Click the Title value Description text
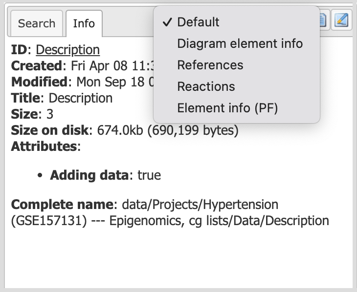 coord(81,98)
